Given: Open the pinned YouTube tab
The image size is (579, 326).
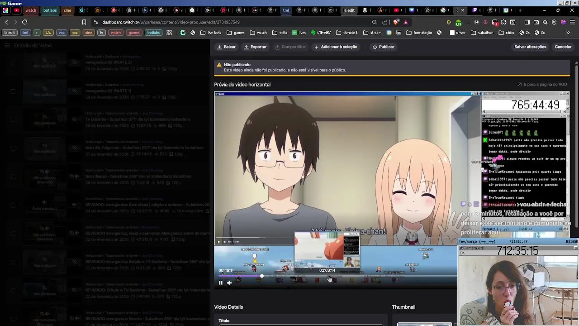Looking at the screenshot, I should tap(17, 10).
